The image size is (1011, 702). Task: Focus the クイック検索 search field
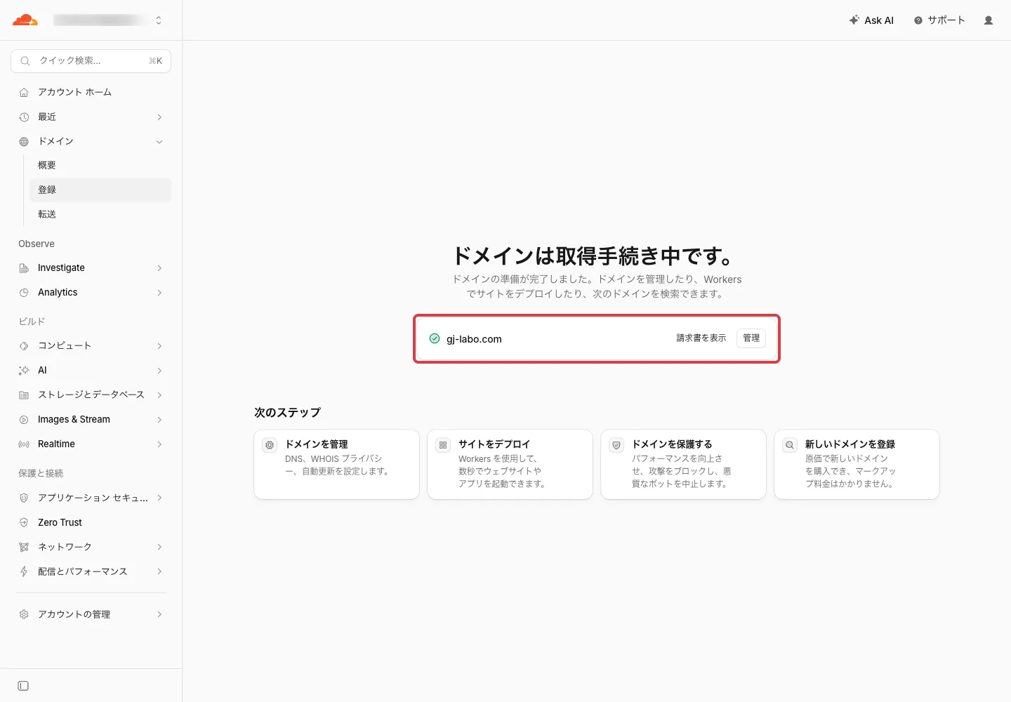point(91,61)
